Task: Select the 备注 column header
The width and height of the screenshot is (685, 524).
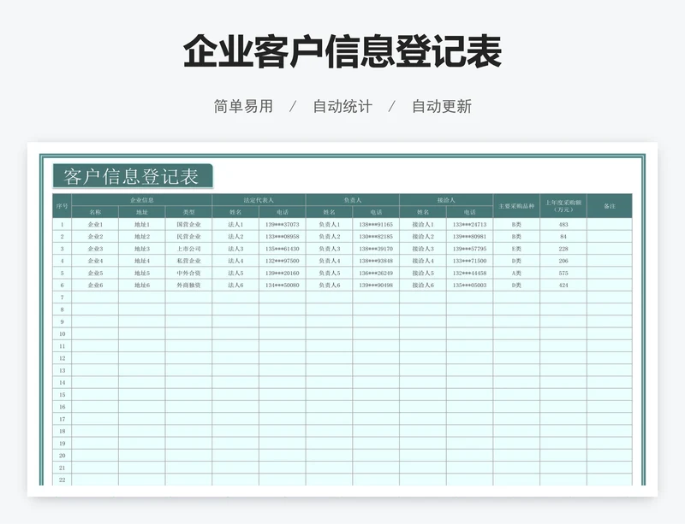Action: click(610, 206)
